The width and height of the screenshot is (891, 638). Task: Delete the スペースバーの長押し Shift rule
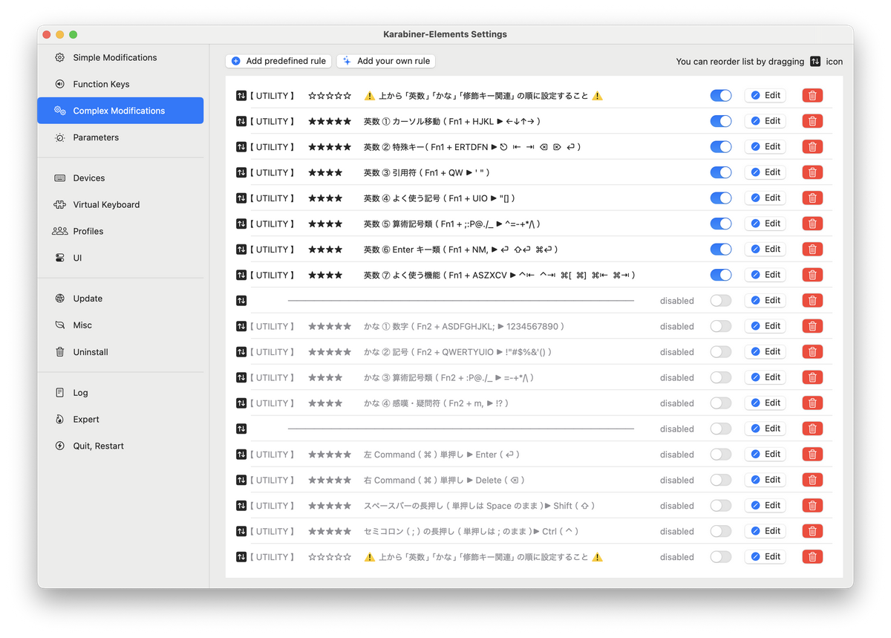click(812, 506)
